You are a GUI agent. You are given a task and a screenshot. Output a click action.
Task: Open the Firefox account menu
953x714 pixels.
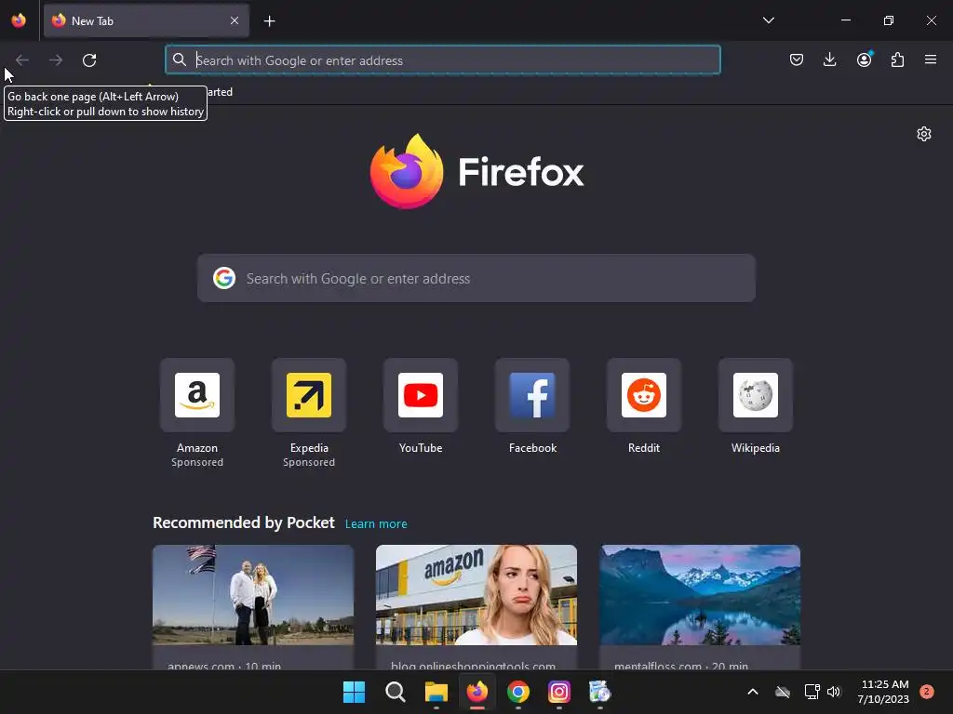(x=864, y=59)
